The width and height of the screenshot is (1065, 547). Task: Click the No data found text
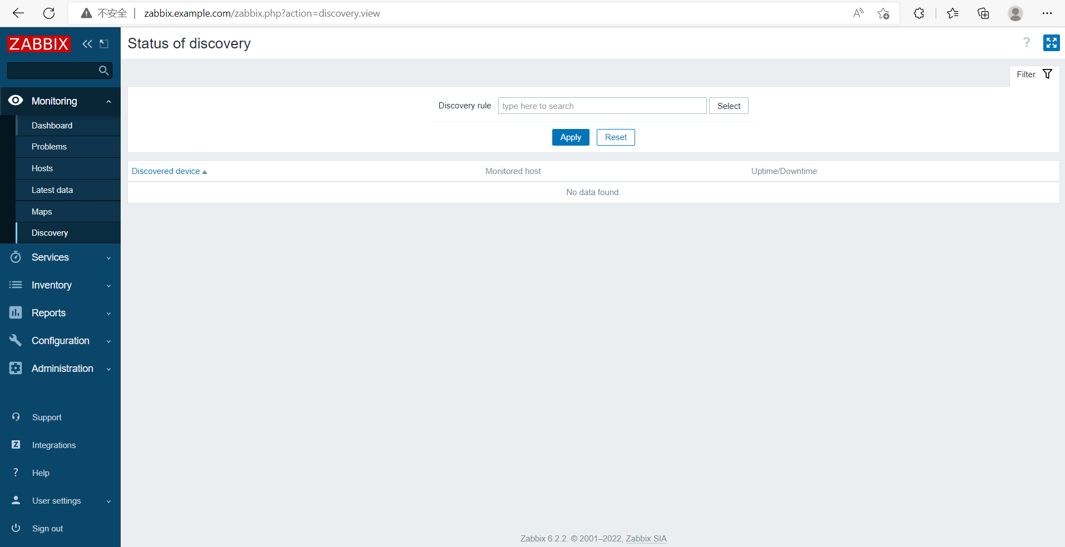[x=593, y=192]
